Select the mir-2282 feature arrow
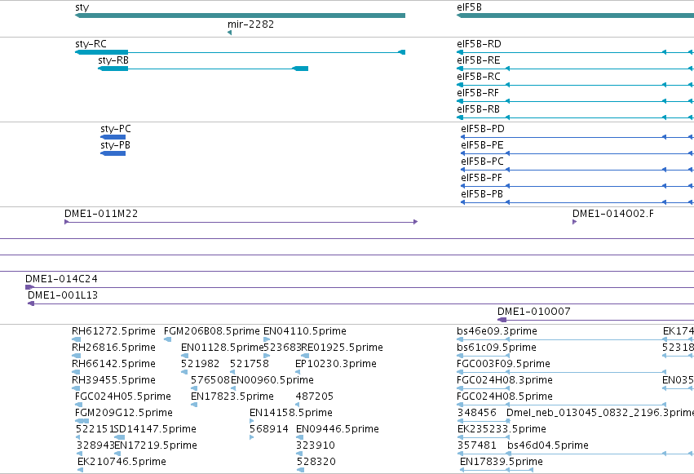This screenshot has width=694, height=474. pos(229,33)
